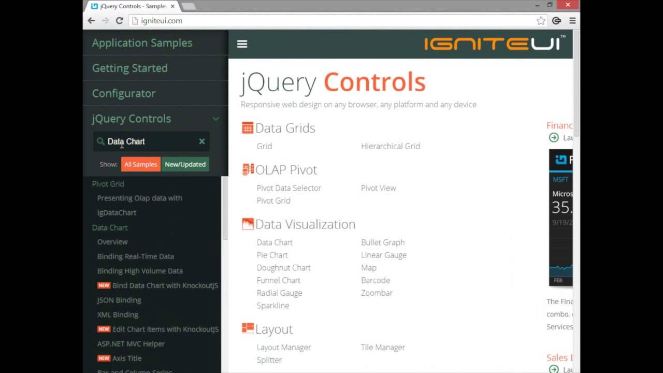Open the Hierarchical Grid link
This screenshot has width=663, height=373.
391,146
